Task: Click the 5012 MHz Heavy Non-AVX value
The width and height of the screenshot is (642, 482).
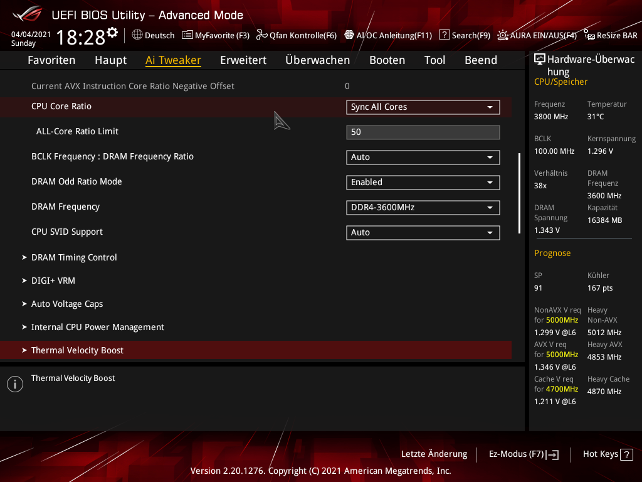Action: [604, 333]
